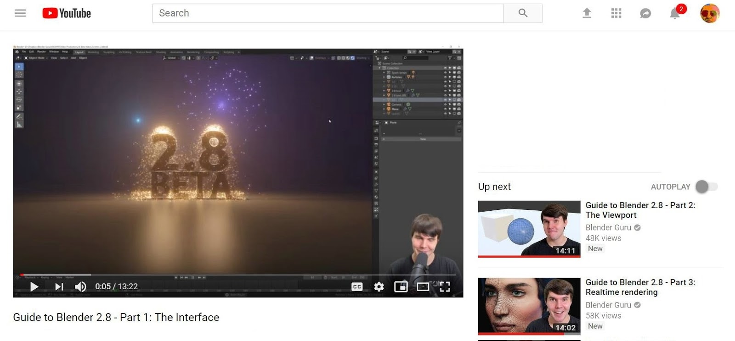Click the 48K views text

click(x=603, y=238)
